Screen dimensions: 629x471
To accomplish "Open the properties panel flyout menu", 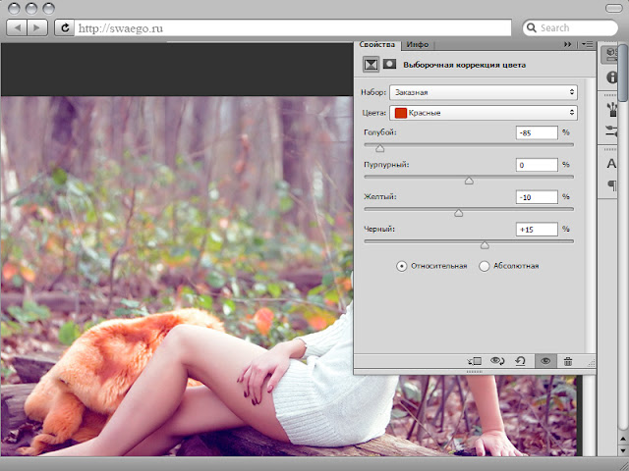I will coord(587,44).
